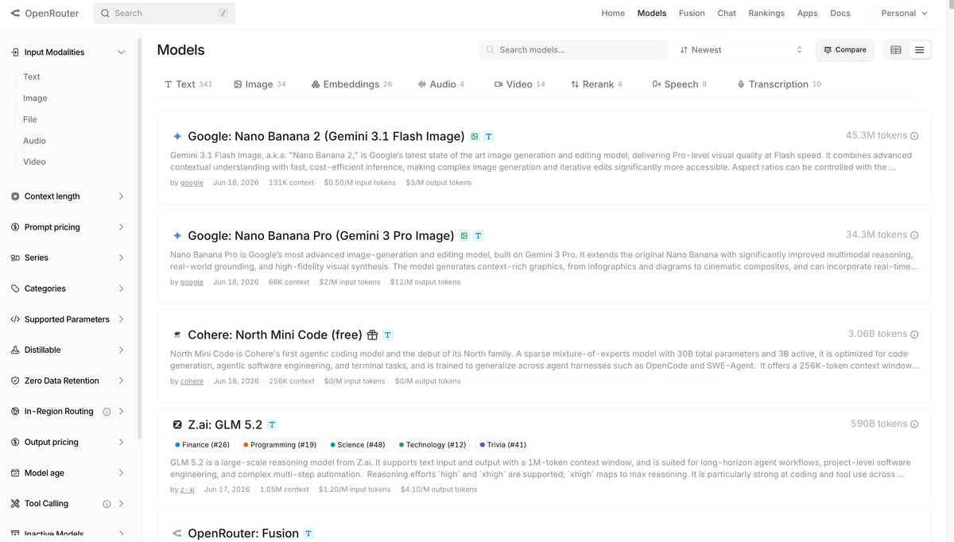Click the info icon beside 34.3M tokens
This screenshot has width=954, height=542.
(x=914, y=235)
